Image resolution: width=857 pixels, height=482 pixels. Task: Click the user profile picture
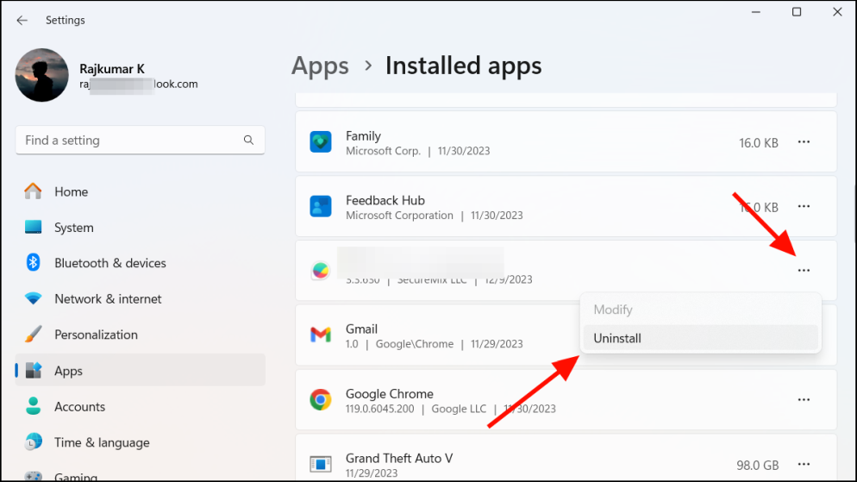(x=42, y=75)
